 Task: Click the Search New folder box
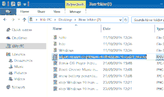coord(148,20)
